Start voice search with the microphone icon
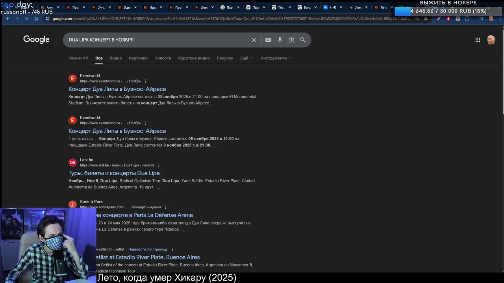 point(280,40)
